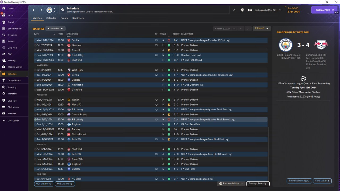The height and width of the screenshot is (191, 340).
Task: Switch to the Reminders tab
Action: [78, 18]
